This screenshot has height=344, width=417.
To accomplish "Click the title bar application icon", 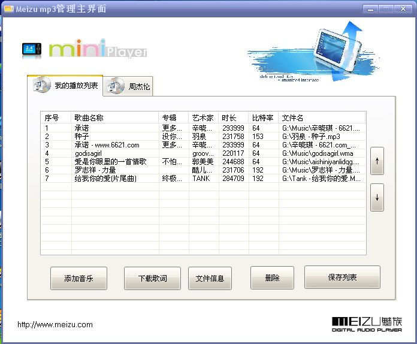I will (x=8, y=8).
